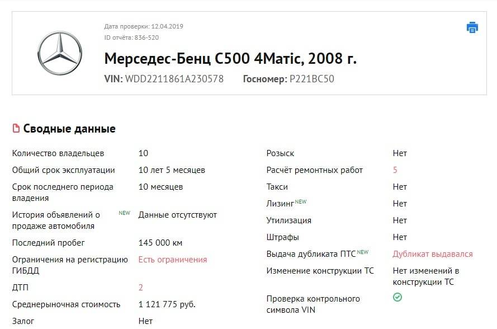Viewport: 497px width, 329px height.
Task: Click the NEW badge next to Выдача дубликата ПТС
Action: click(363, 252)
